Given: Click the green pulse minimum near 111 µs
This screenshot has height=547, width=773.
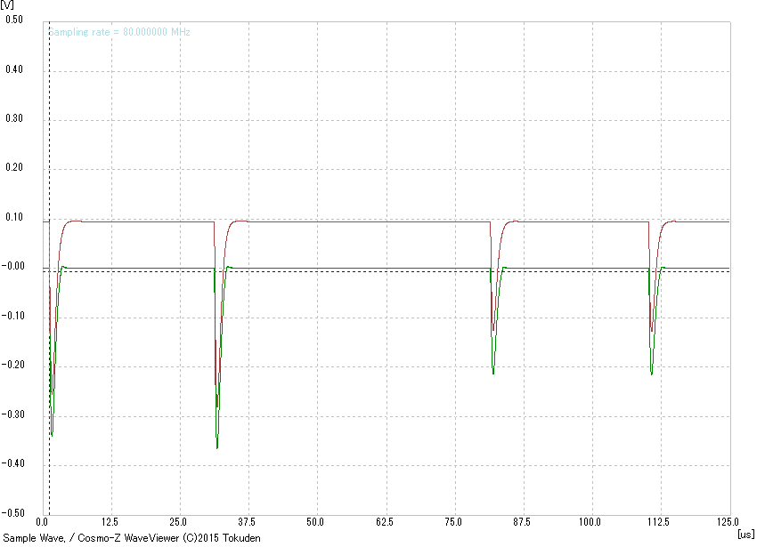Looking at the screenshot, I should coord(652,374).
